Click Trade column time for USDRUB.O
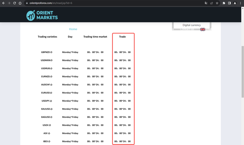Screen dimensions: 244x145 pyautogui.click(x=123, y=68)
